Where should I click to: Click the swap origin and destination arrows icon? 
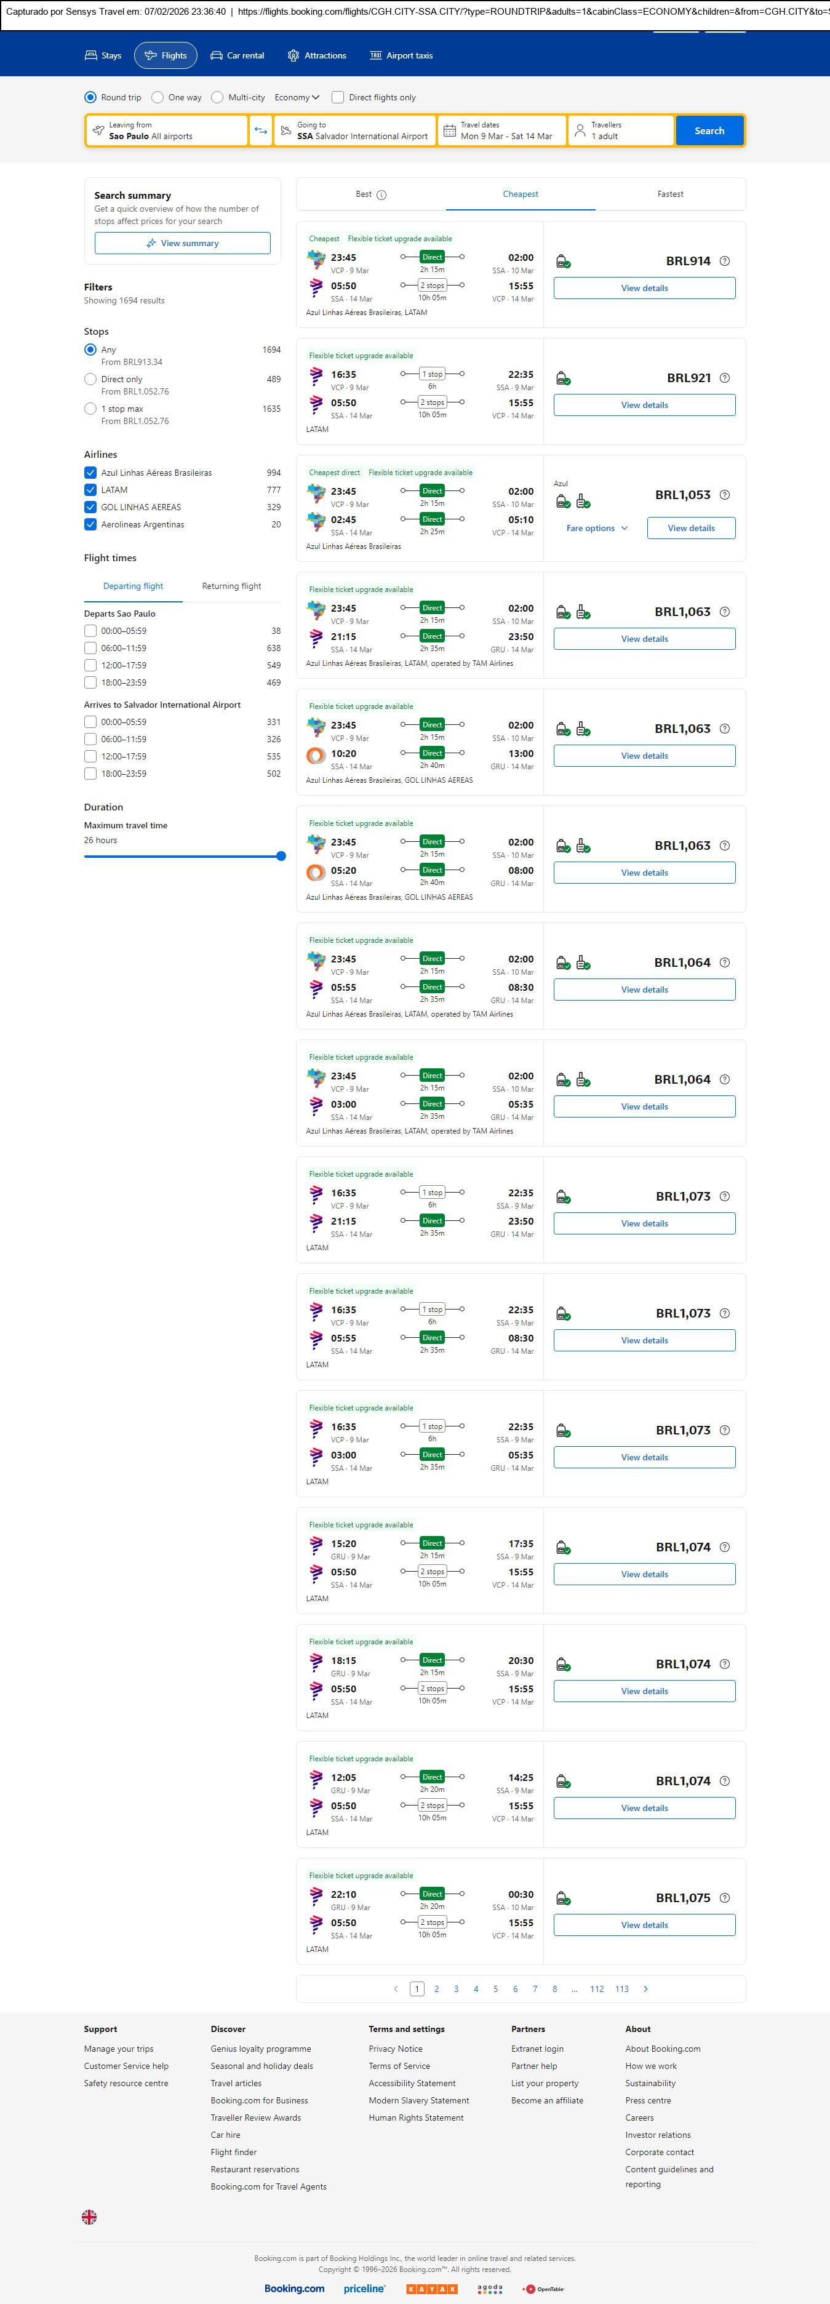click(x=260, y=130)
